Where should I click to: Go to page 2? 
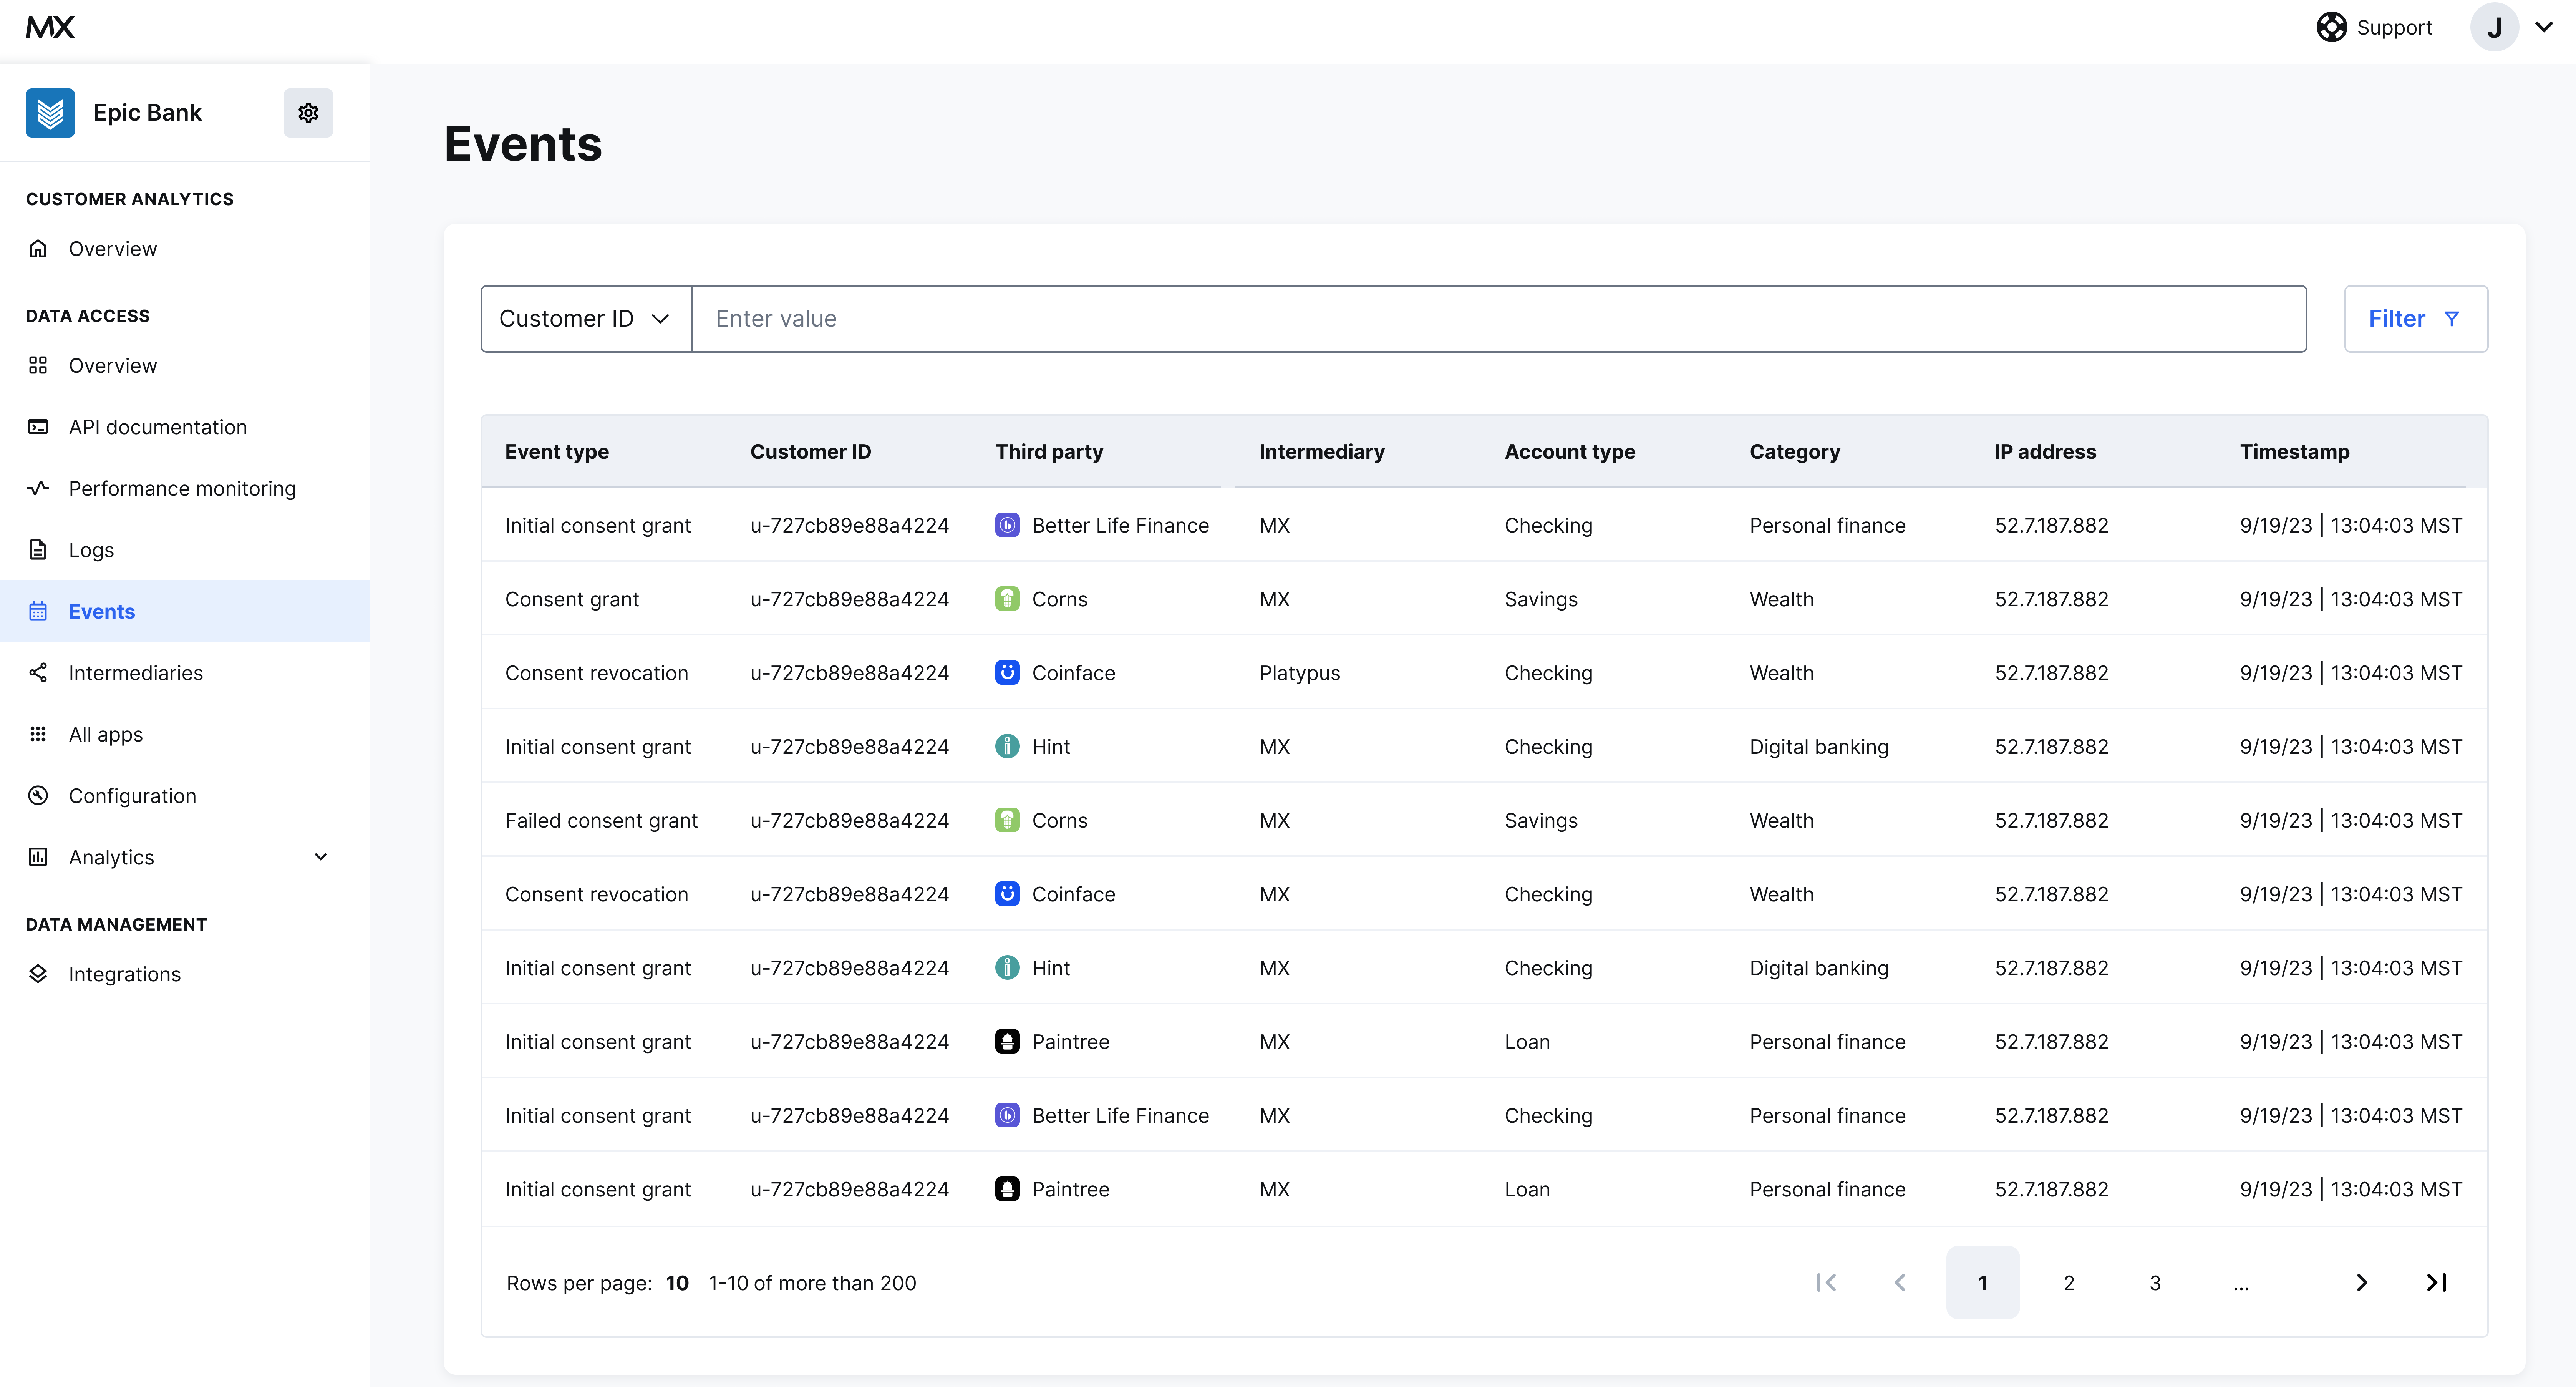click(x=2068, y=1283)
